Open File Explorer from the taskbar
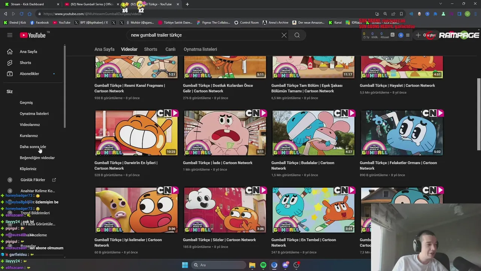Image resolution: width=481 pixels, height=271 pixels. [252, 265]
